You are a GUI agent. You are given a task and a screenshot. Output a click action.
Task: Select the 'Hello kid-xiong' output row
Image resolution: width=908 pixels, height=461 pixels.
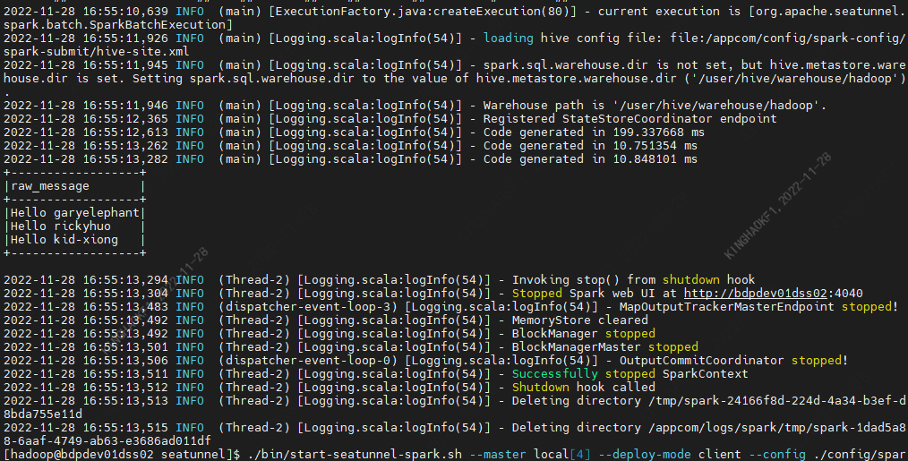64,240
